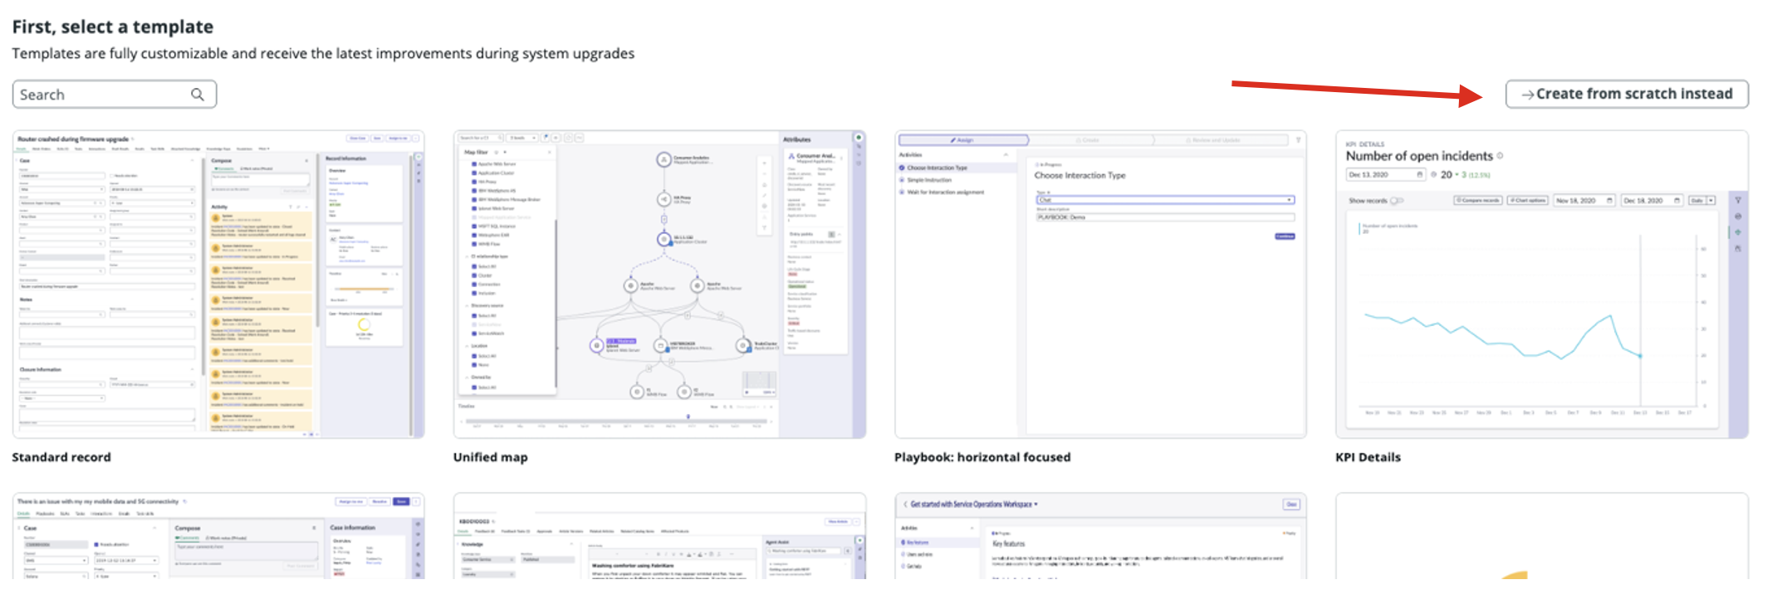Viewport: 1772px width, 609px height.
Task: Click the calendar icon beside Dec 13, 2020
Action: (x=1420, y=174)
